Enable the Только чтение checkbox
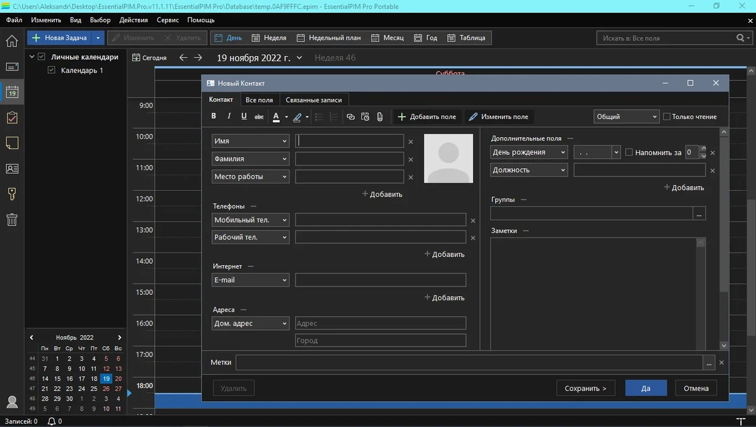756x427 pixels. 667,117
